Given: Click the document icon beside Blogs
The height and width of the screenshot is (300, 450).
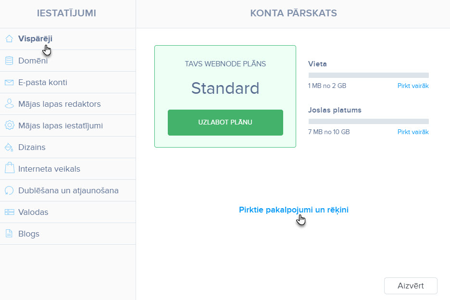Looking at the screenshot, I should pos(9,234).
